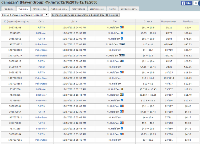Click type icon in row 305779836
The image size is (200, 144).
tap(122, 123)
